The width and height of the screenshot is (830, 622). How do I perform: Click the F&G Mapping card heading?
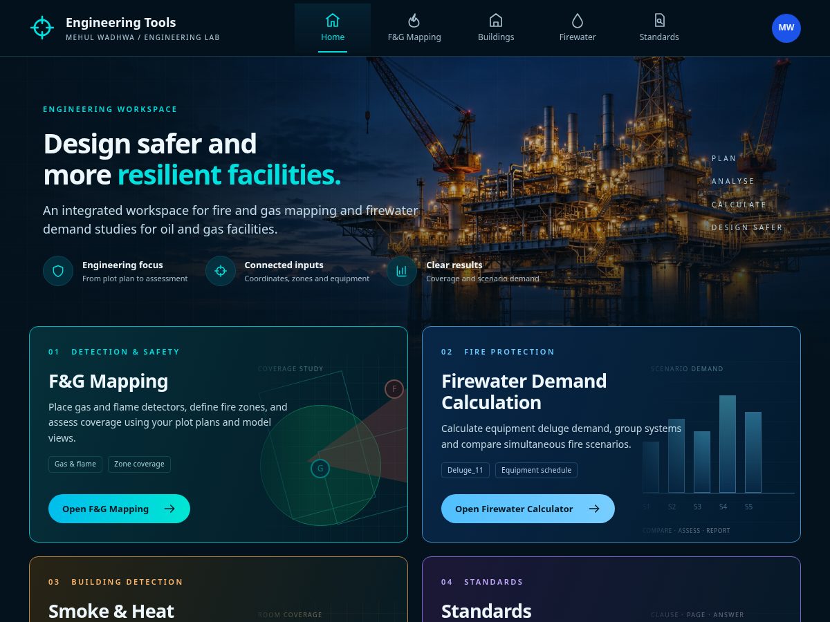109,381
